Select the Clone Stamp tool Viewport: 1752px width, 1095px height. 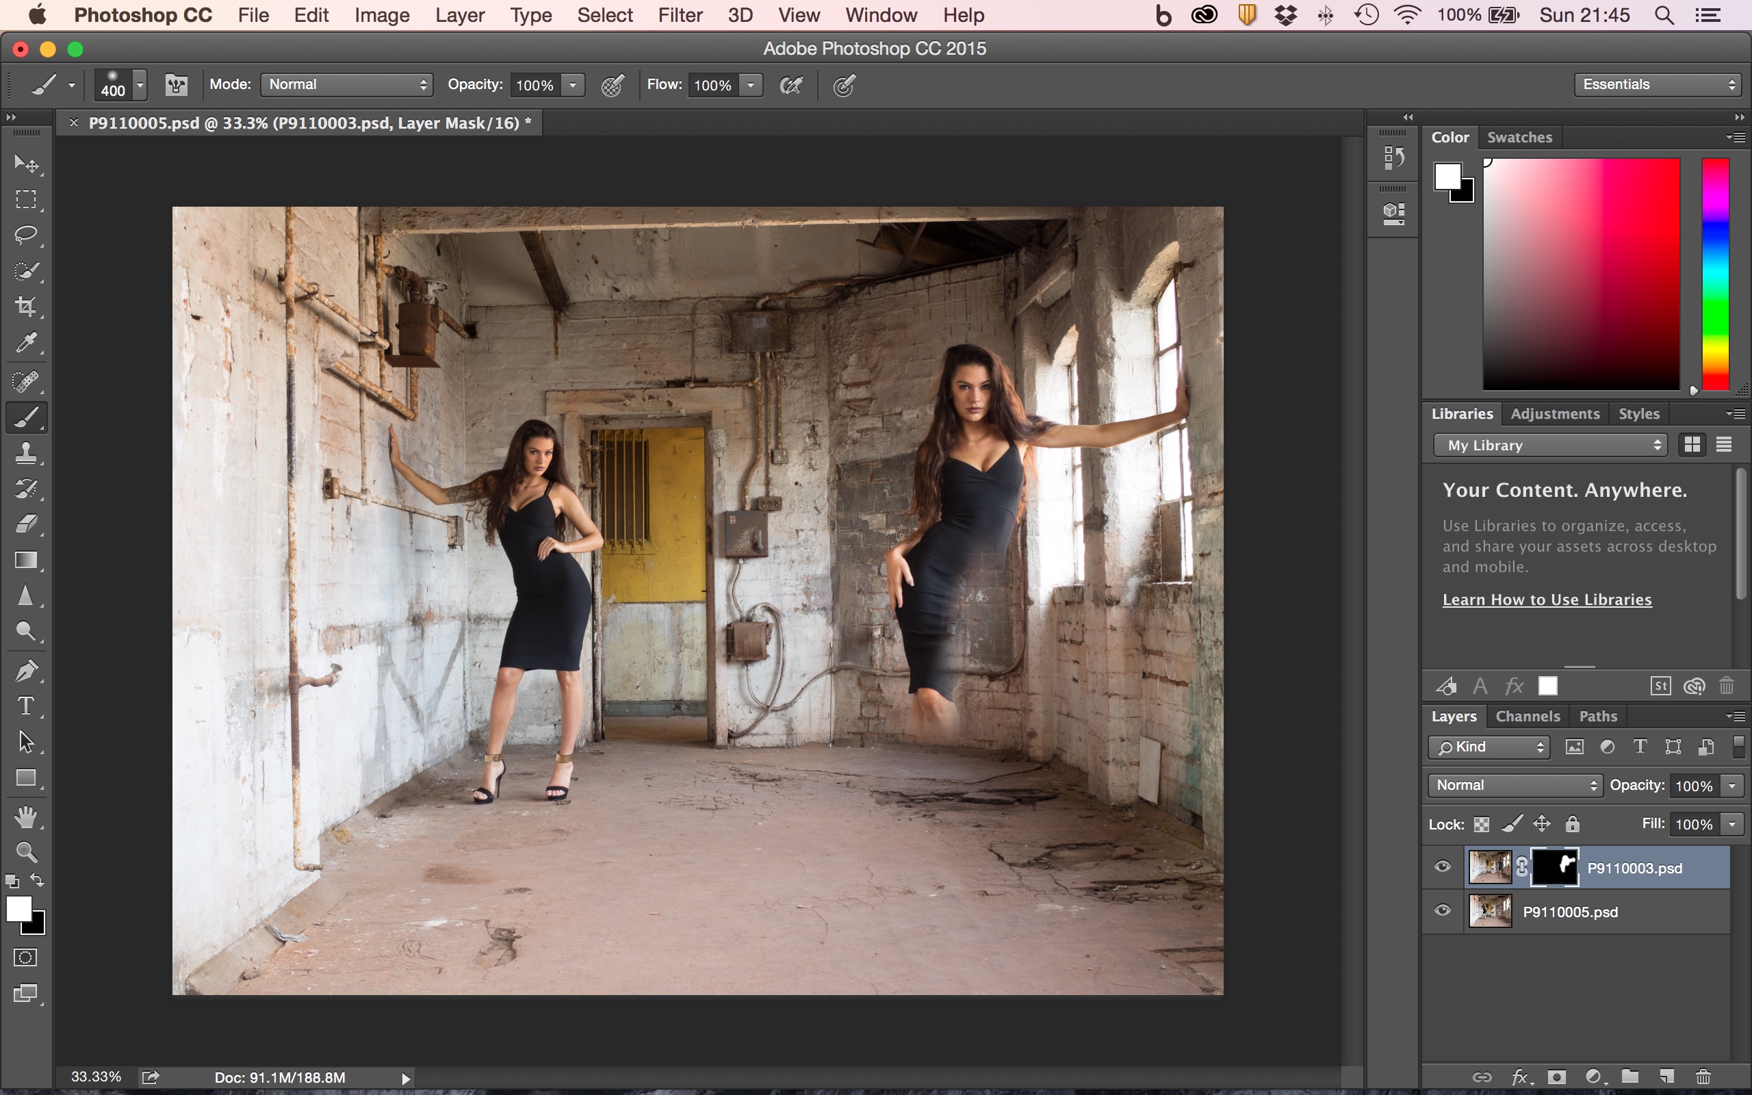tap(26, 453)
